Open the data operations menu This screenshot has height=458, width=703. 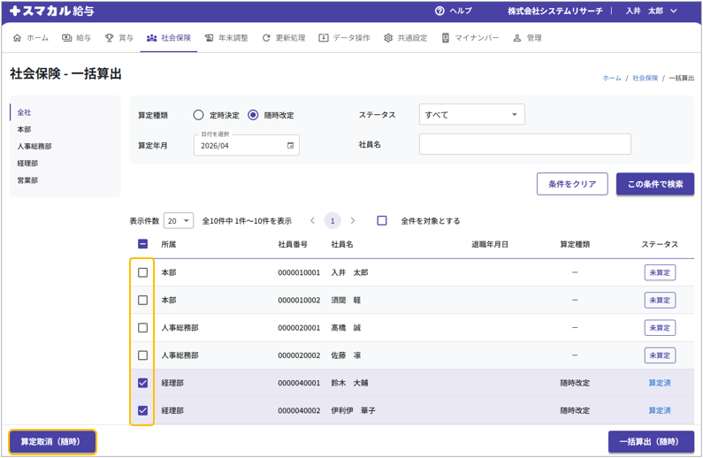[x=344, y=38]
